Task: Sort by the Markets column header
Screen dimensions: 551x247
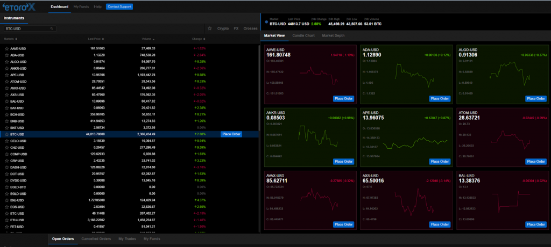Action: [x=10, y=39]
